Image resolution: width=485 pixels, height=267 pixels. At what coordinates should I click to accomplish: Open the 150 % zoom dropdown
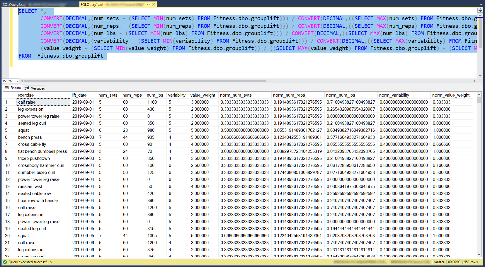tap(18, 81)
